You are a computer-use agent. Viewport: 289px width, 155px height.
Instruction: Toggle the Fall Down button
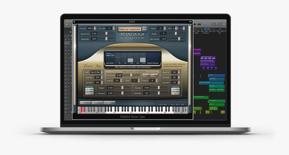click(x=146, y=75)
